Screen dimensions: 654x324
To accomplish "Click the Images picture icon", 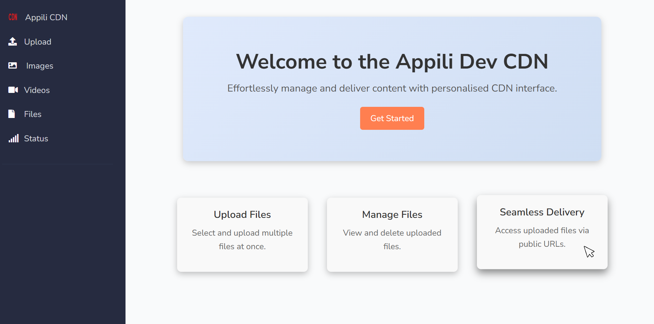I will coord(13,65).
